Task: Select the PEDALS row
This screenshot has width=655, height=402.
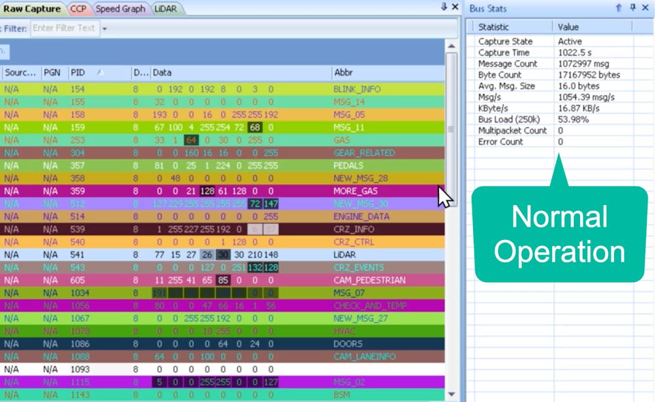Action: [x=222, y=166]
